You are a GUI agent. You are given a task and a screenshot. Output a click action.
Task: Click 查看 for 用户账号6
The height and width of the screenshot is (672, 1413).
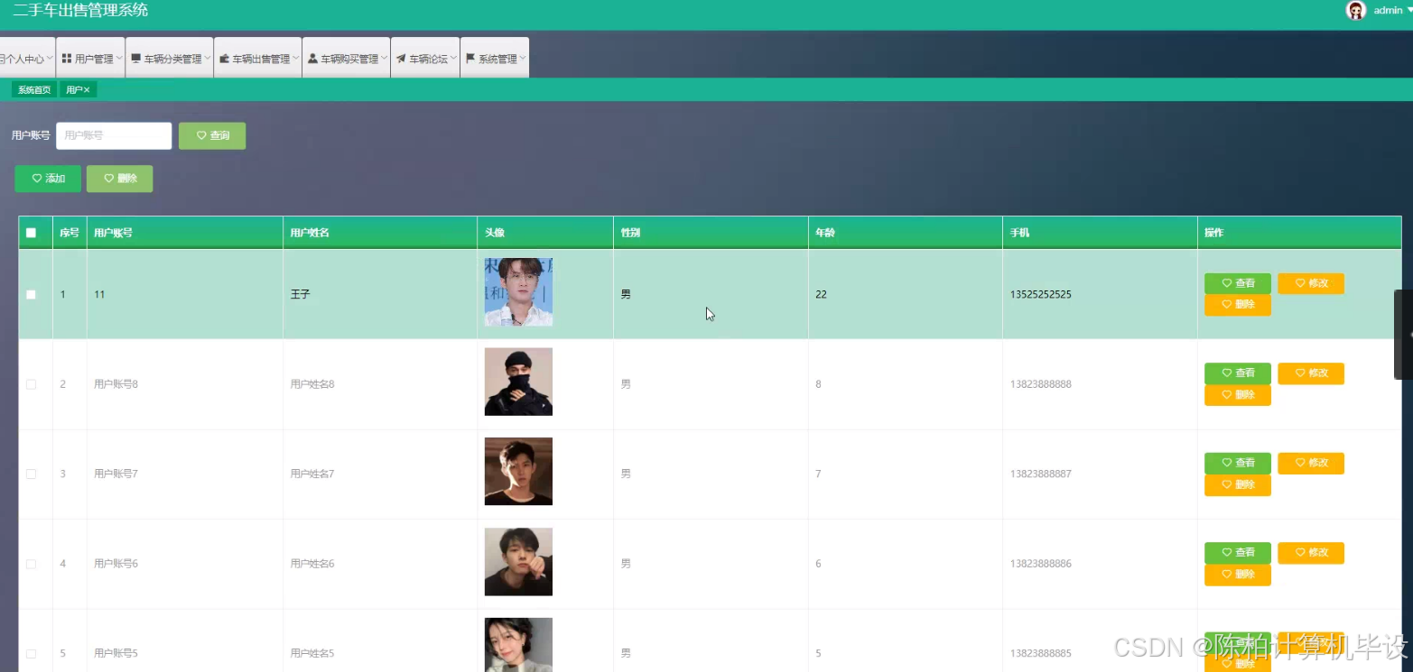click(1238, 552)
